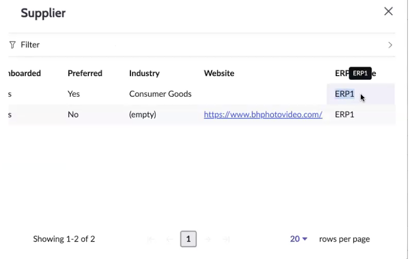Open the 20 rows per page dropdown
Image resolution: width=410 pixels, height=259 pixels.
[x=299, y=239]
